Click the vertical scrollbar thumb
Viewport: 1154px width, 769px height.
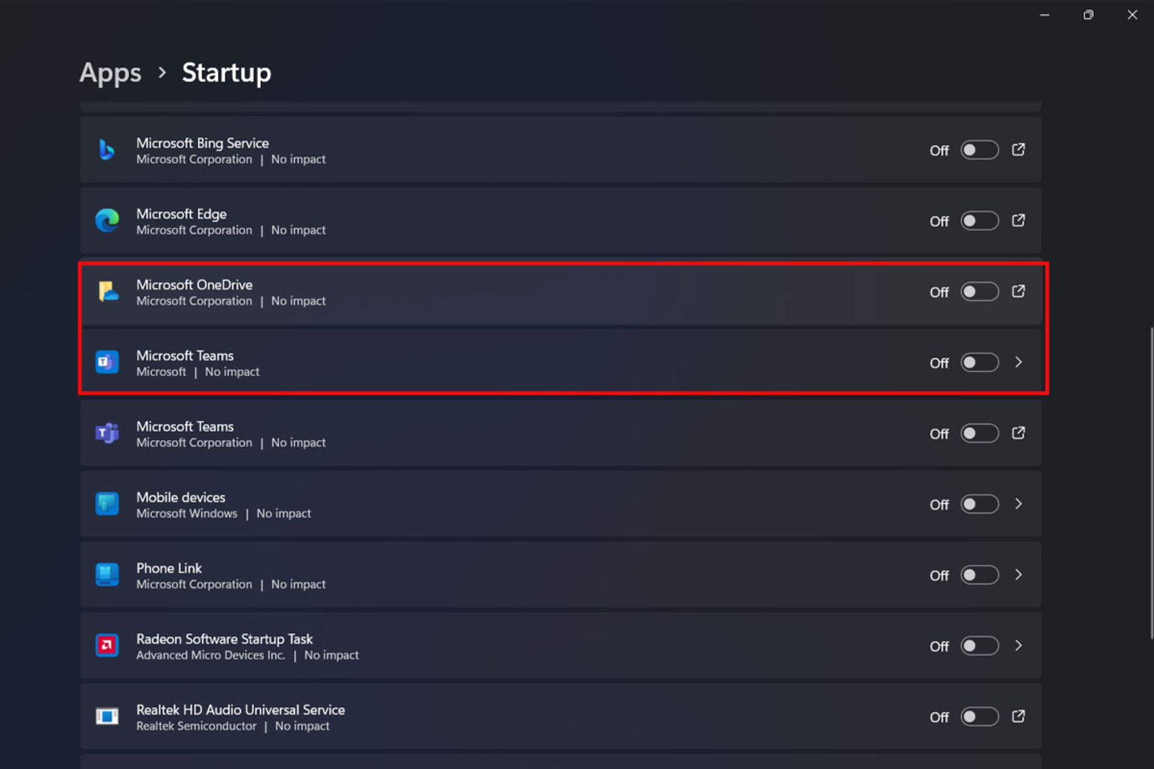click(1151, 481)
